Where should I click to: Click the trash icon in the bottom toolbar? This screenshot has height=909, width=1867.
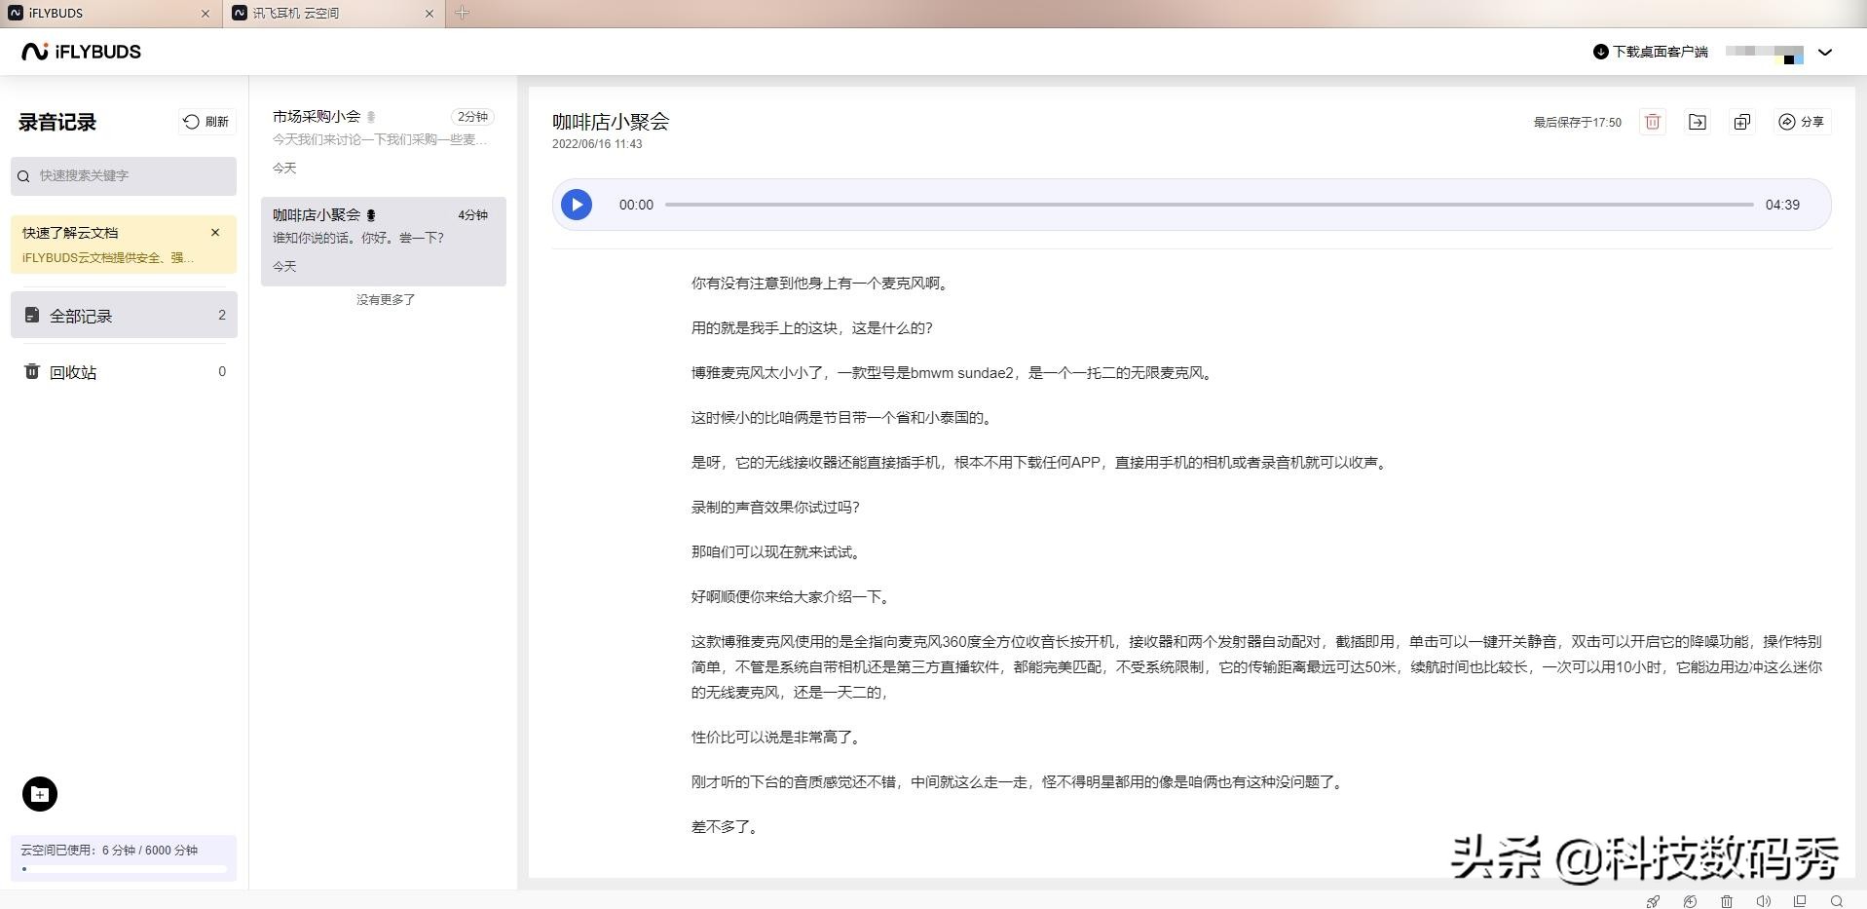coord(1727,901)
